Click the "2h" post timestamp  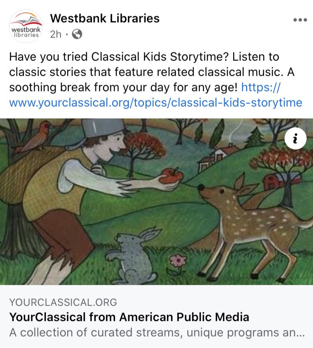55,34
